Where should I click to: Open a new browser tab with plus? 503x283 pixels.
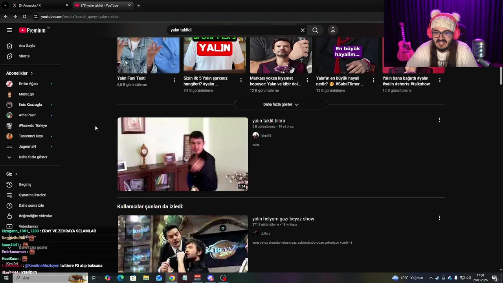pyautogui.click(x=139, y=5)
